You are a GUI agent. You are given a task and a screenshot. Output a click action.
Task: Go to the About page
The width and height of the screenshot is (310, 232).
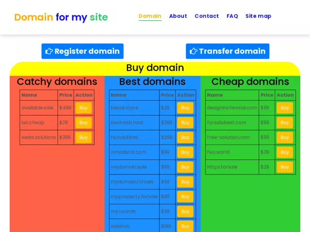[178, 16]
